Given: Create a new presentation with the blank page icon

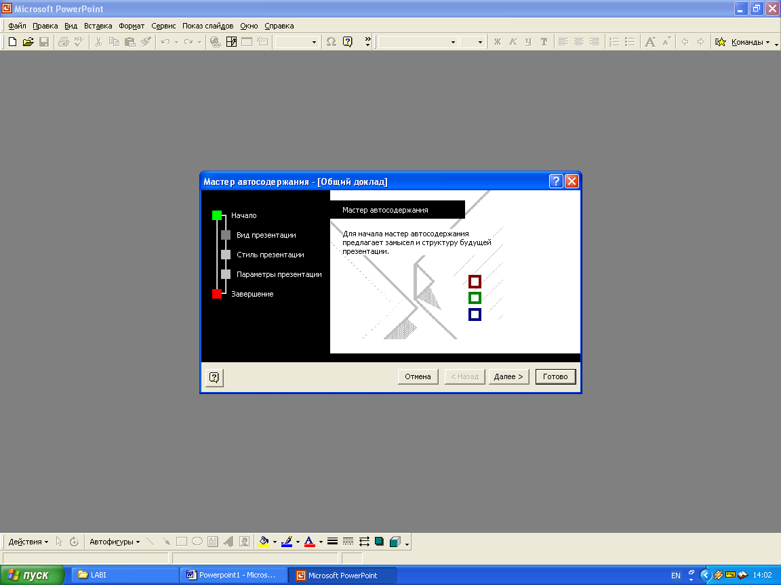Looking at the screenshot, I should (12, 42).
